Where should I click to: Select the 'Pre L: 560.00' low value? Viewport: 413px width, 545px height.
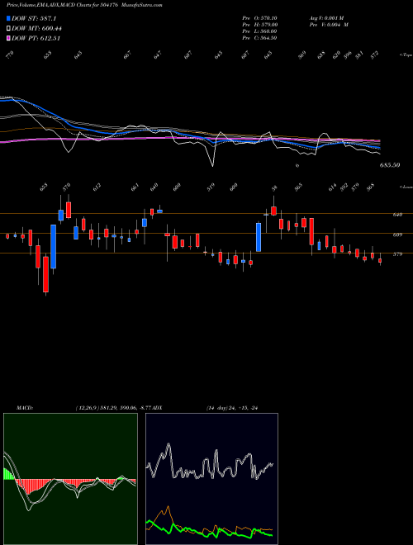tap(259, 31)
